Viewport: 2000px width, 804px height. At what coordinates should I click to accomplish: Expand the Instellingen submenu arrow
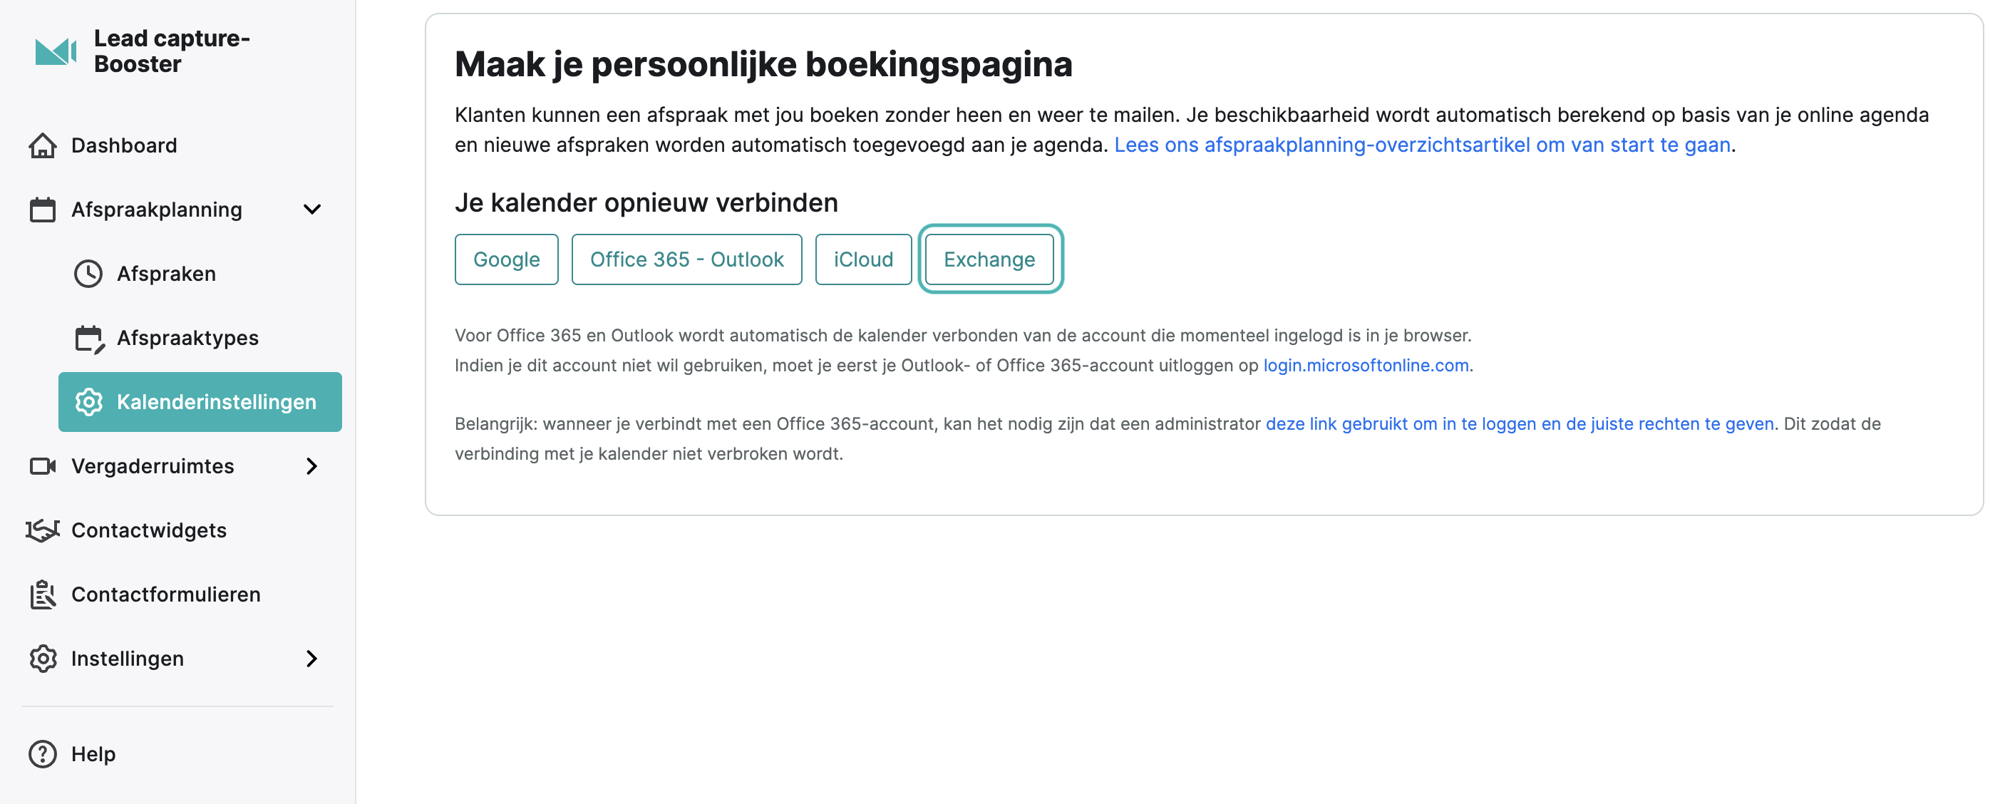(x=312, y=659)
